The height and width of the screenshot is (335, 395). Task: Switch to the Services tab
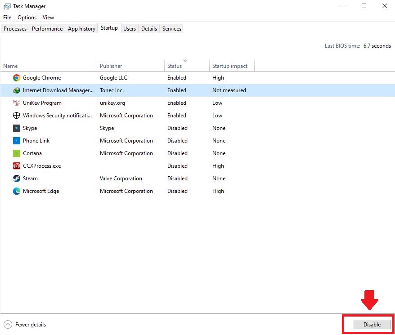tap(172, 29)
